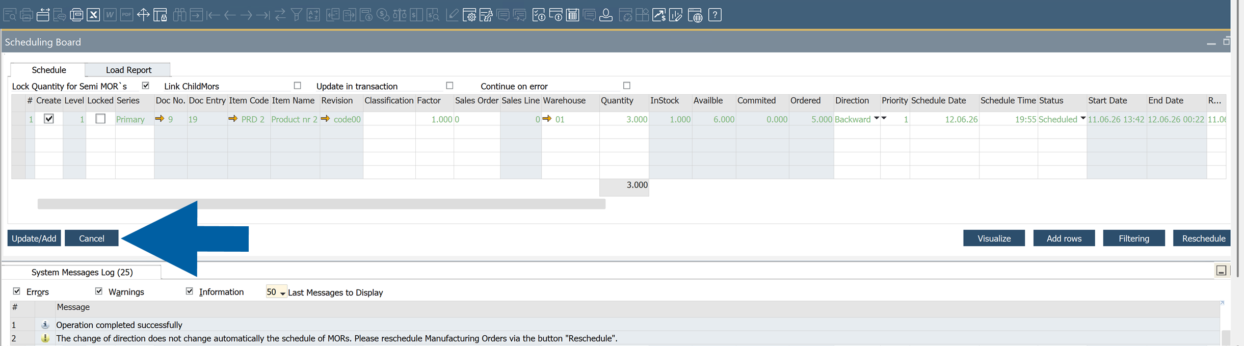Image resolution: width=1244 pixels, height=346 pixels.
Task: Click the Start Date column header
Action: [1117, 100]
